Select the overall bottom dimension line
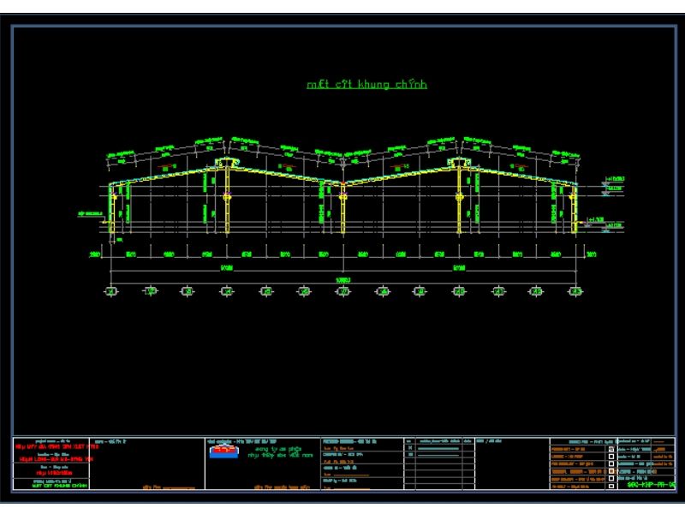 [342, 280]
